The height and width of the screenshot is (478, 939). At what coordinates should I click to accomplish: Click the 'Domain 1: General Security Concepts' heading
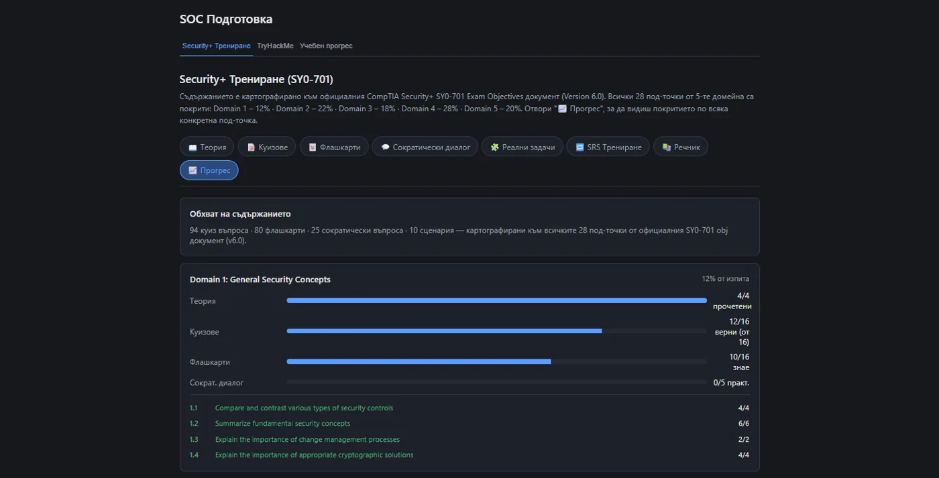coord(260,280)
